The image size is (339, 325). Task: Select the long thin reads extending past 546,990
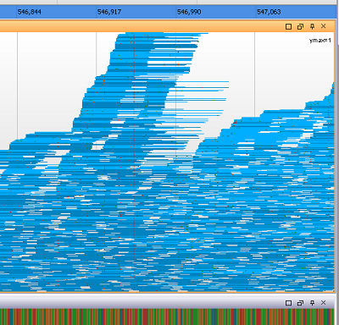201,99
